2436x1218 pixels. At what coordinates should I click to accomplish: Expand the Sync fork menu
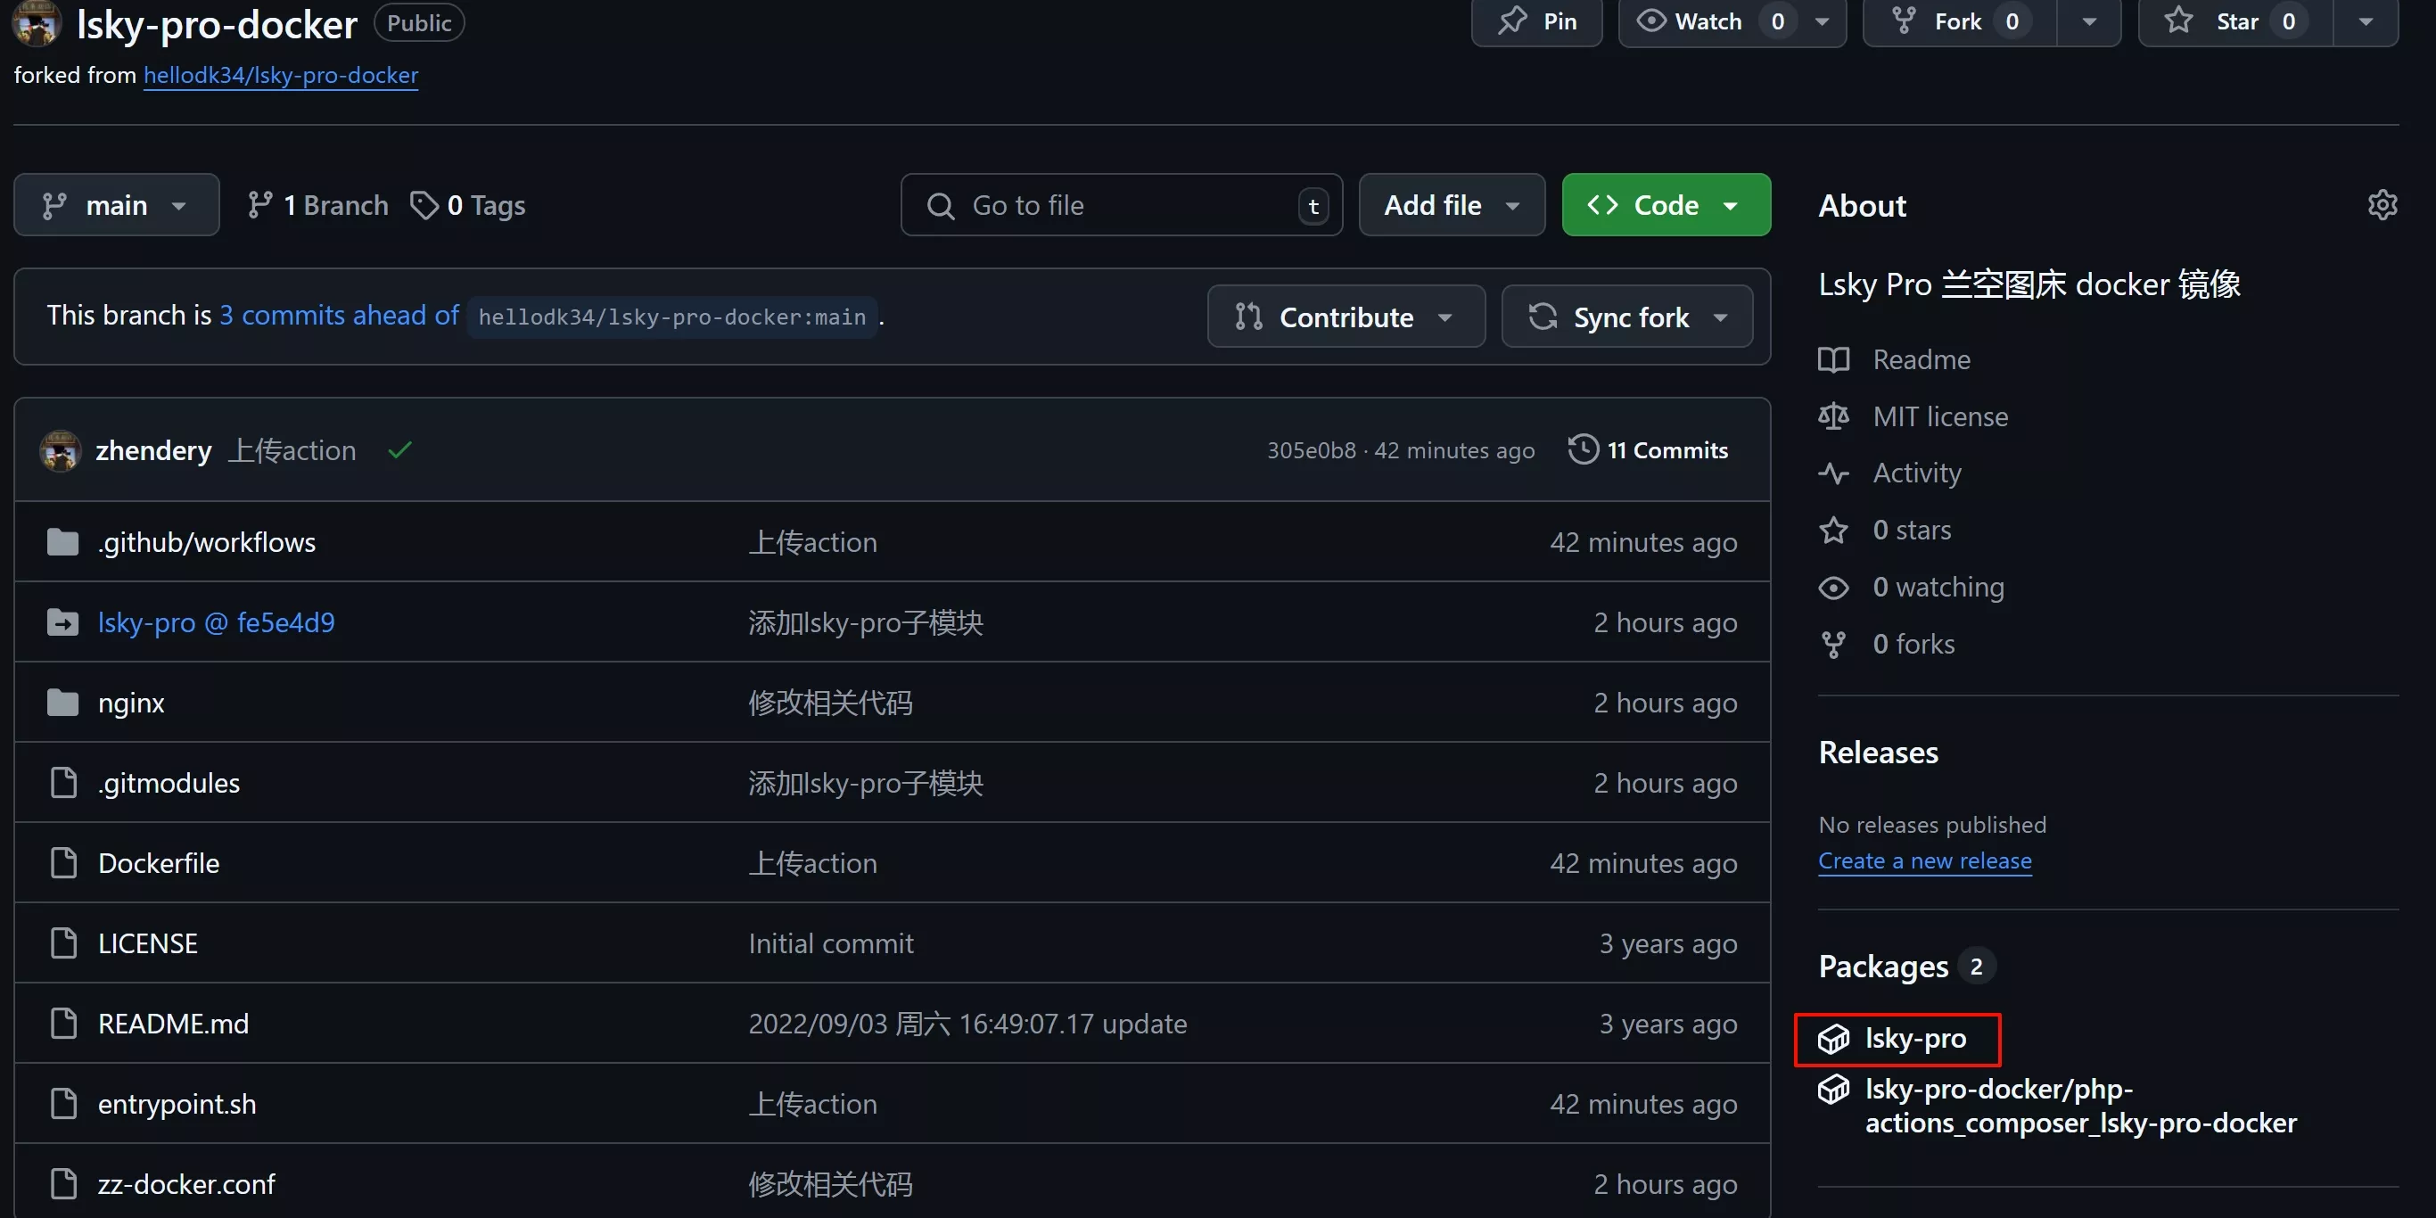(x=1626, y=317)
